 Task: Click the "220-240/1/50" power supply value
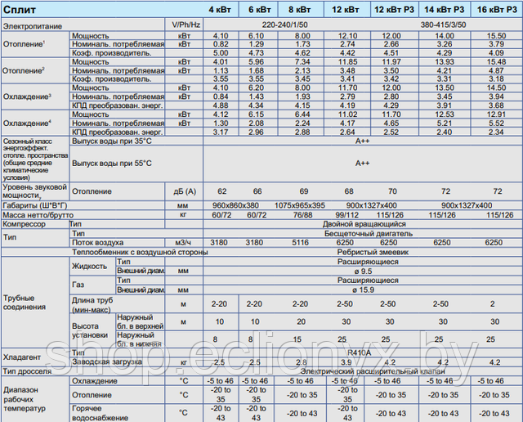(x=285, y=25)
